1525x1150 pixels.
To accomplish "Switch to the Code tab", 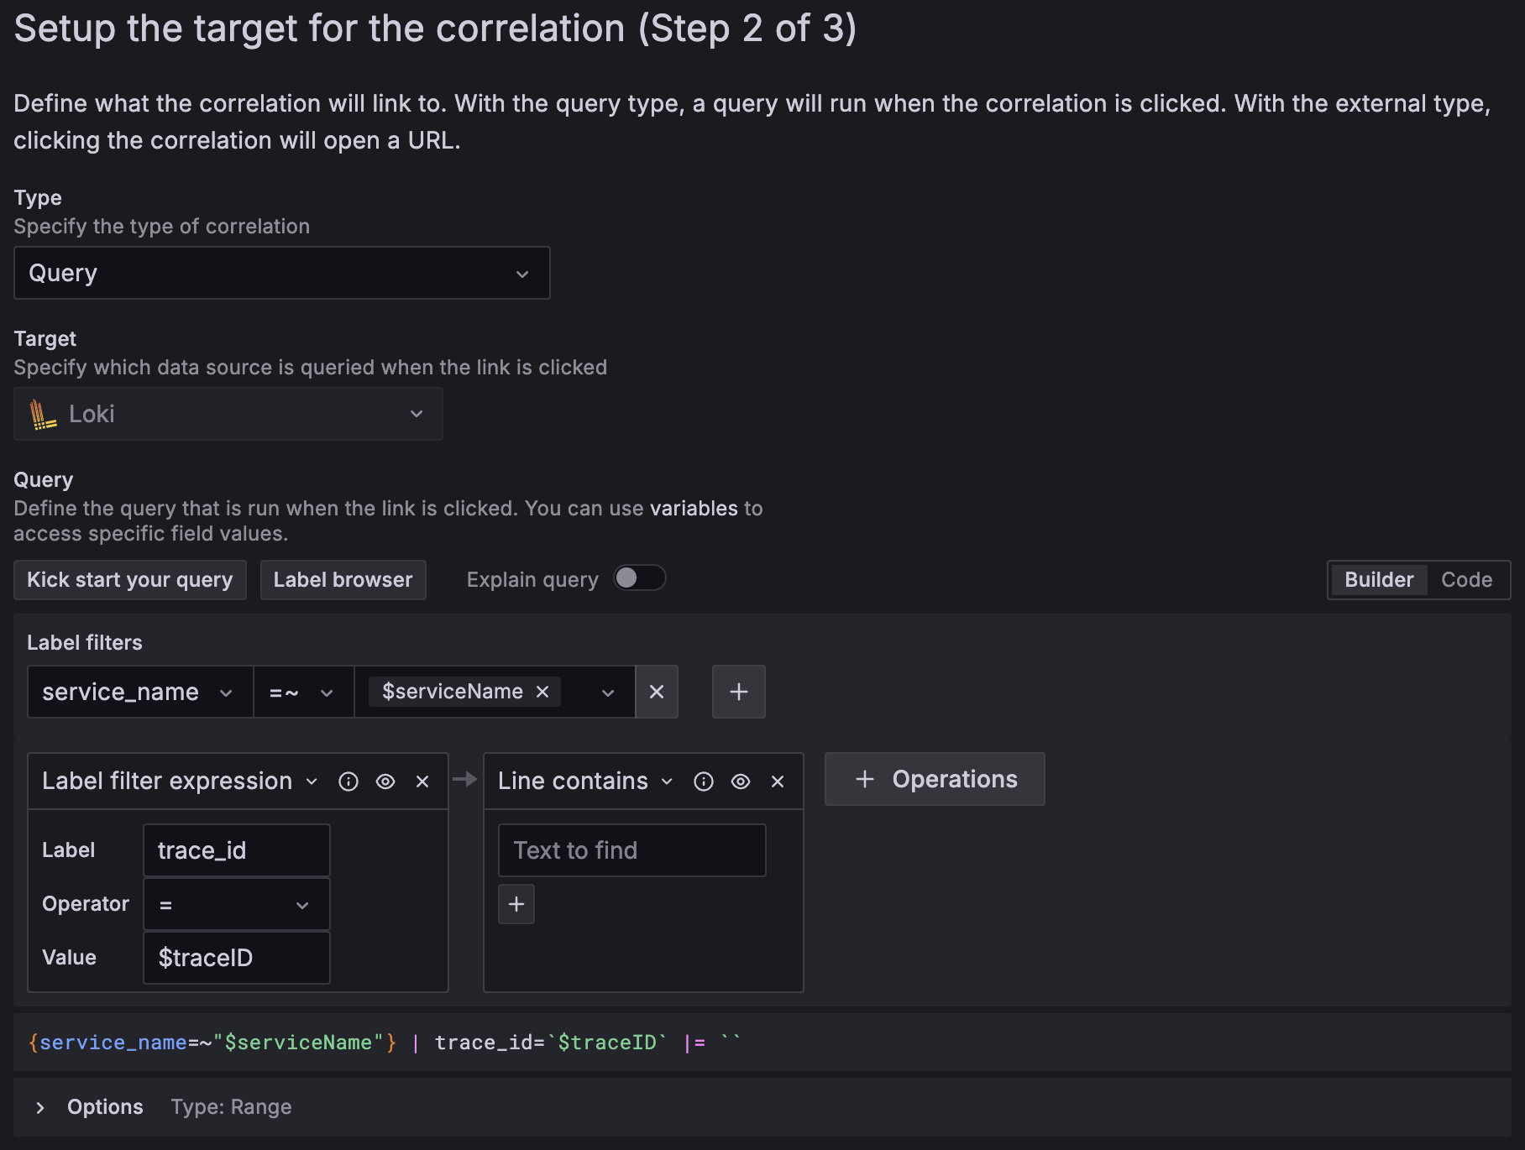I will (1466, 579).
